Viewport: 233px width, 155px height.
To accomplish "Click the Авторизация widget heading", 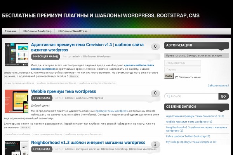I will click(196, 45).
